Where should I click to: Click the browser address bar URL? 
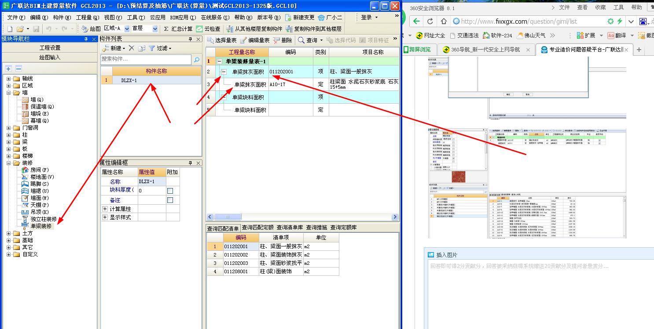[519, 22]
